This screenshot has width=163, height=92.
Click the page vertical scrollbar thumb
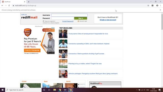click(x=162, y=22)
